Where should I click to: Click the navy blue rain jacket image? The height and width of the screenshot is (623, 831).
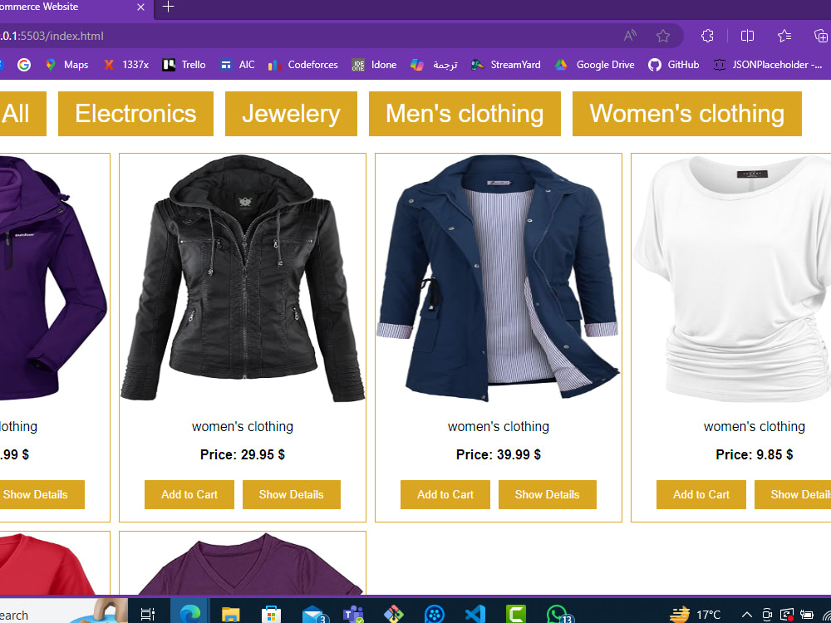[x=498, y=278]
